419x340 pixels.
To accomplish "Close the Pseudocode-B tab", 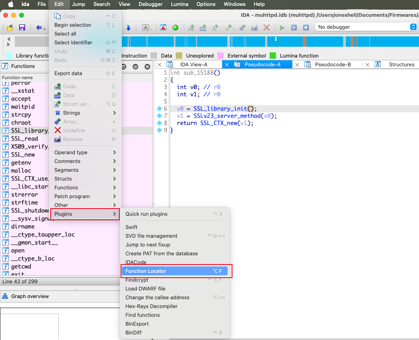I will click(x=297, y=64).
